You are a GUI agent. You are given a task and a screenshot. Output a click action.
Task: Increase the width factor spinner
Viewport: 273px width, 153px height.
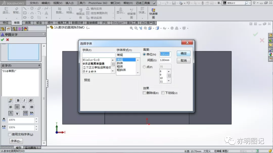tap(36, 119)
